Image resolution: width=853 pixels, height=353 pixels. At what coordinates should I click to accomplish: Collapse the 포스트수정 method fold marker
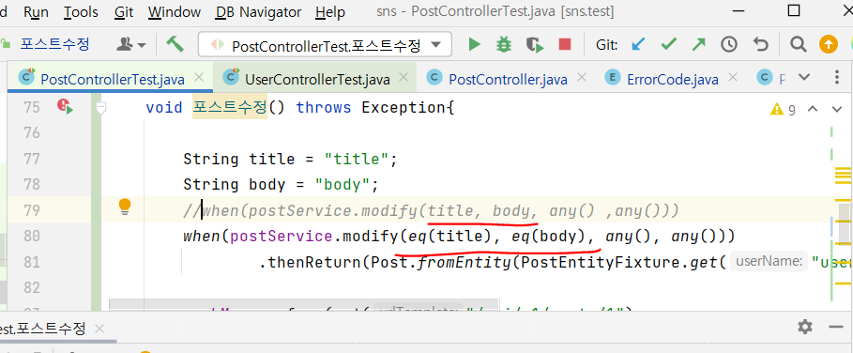(x=100, y=108)
